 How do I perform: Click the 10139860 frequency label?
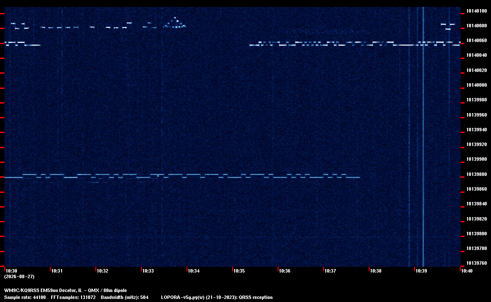(x=477, y=189)
